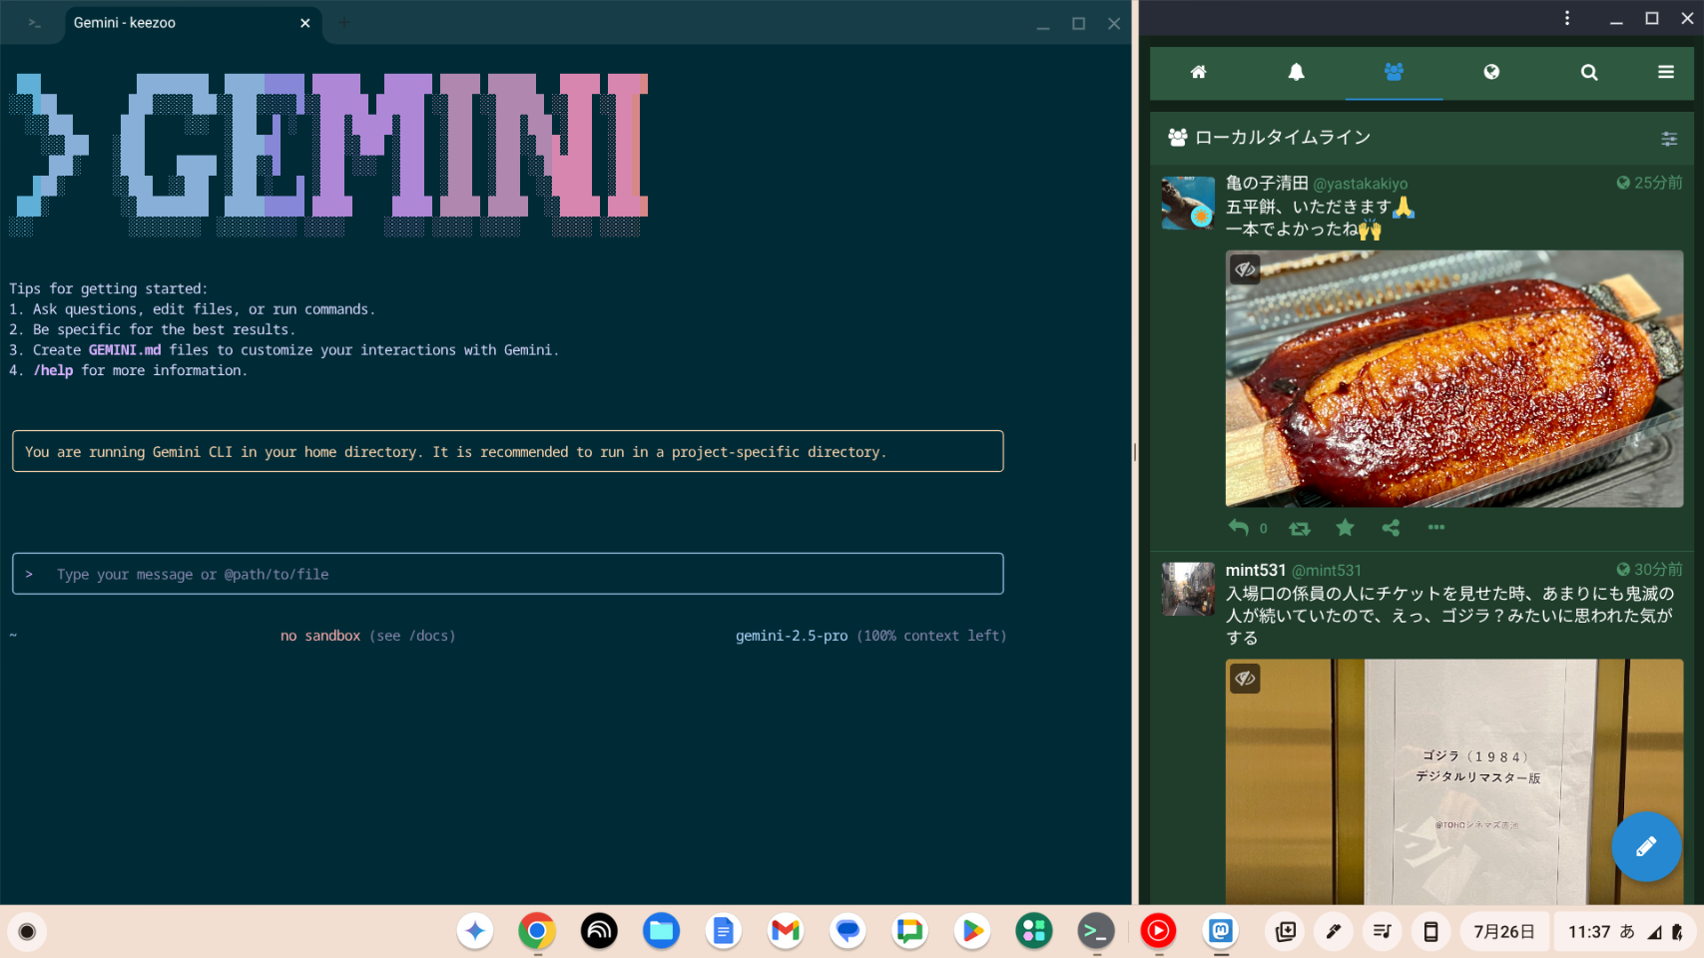Click the gemini-2.5-pro model status text
The image size is (1704, 958).
[x=792, y=636]
